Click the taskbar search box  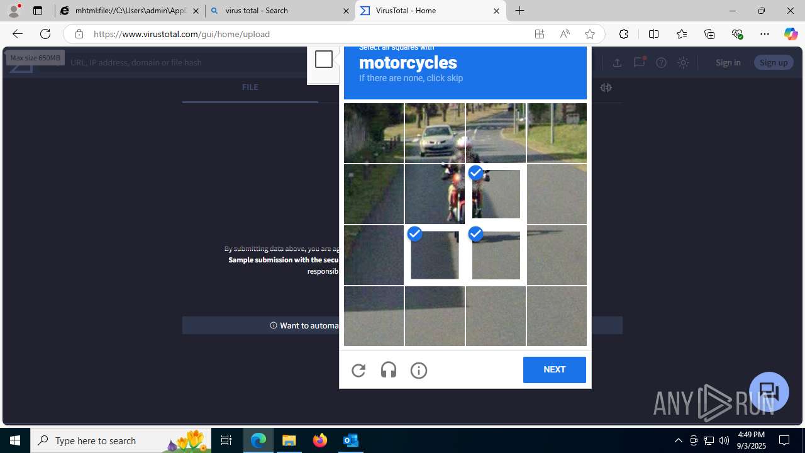120,440
